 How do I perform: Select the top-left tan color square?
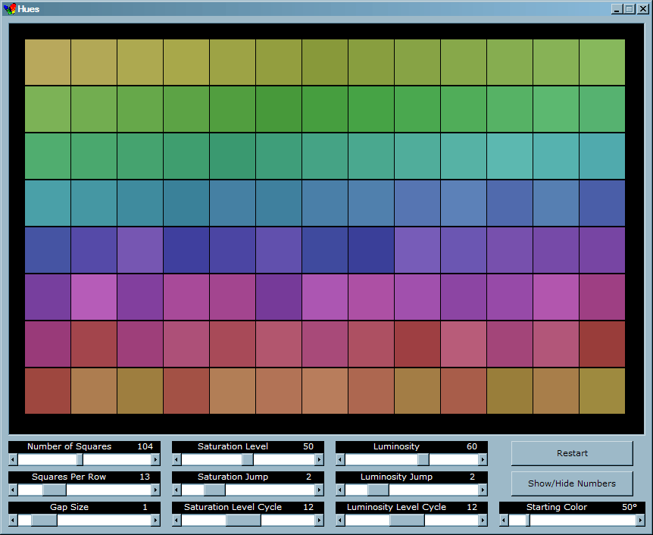click(48, 62)
